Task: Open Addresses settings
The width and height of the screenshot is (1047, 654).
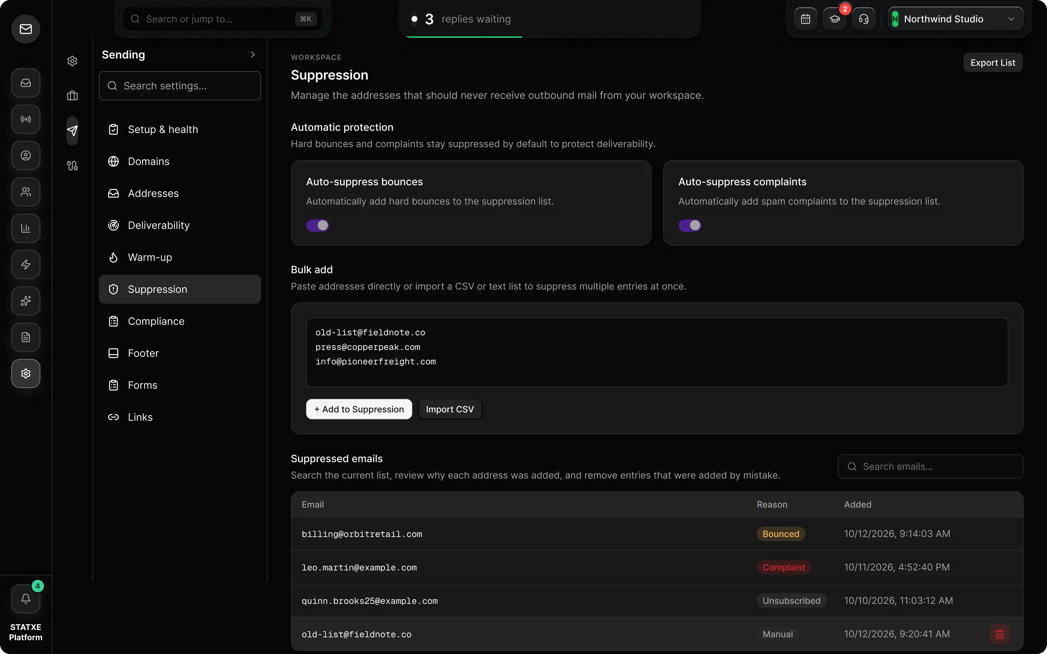Action: click(180, 193)
